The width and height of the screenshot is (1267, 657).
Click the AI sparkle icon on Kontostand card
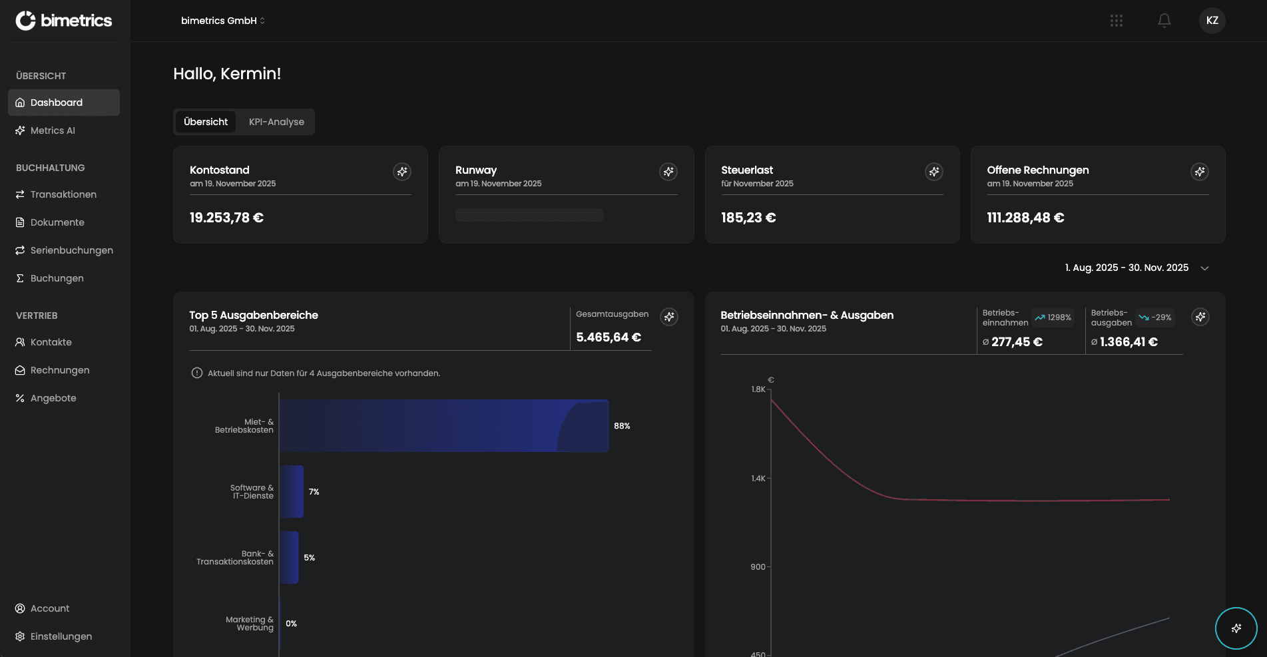pos(402,172)
